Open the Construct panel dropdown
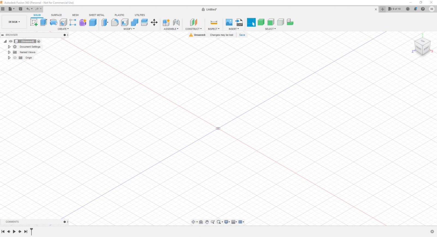This screenshot has height=237, width=437. click(193, 29)
